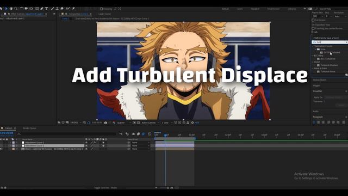Click the current time indicator playhead

[165, 135]
